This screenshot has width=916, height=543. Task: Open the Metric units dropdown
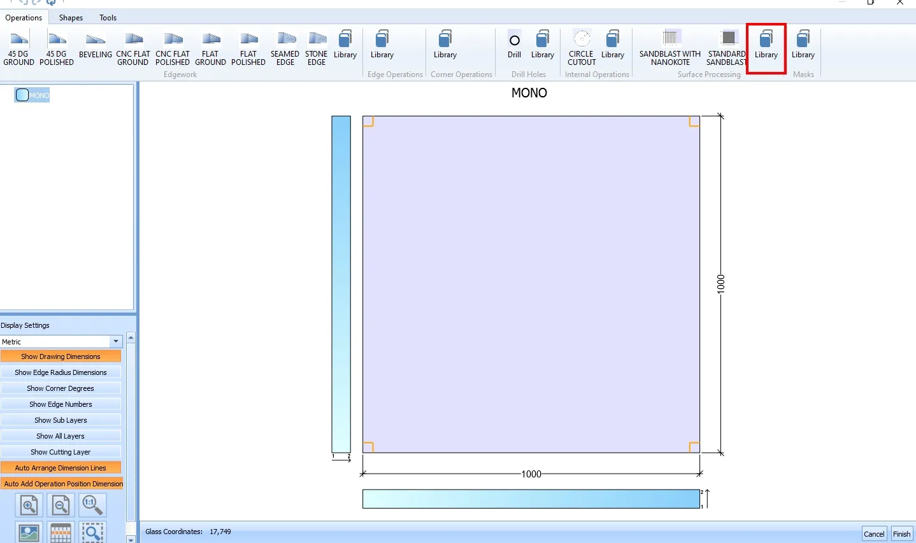click(x=116, y=342)
